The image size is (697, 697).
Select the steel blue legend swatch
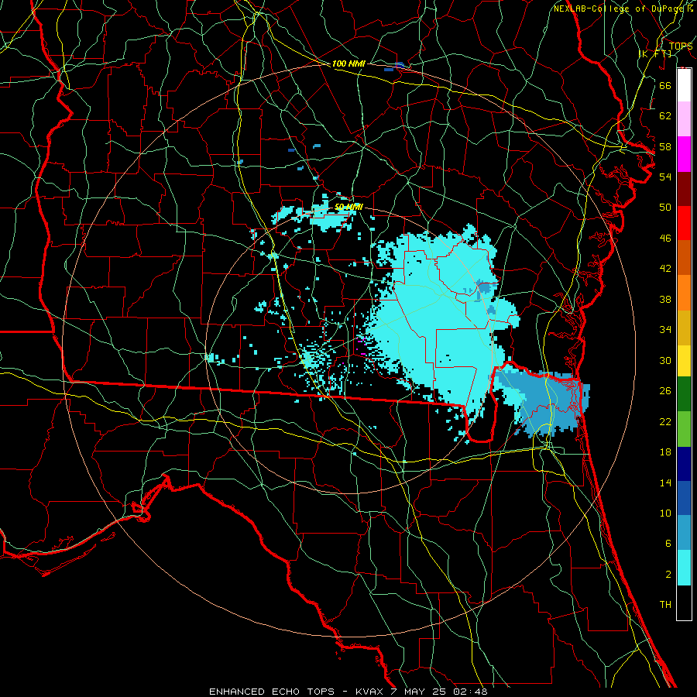[684, 533]
